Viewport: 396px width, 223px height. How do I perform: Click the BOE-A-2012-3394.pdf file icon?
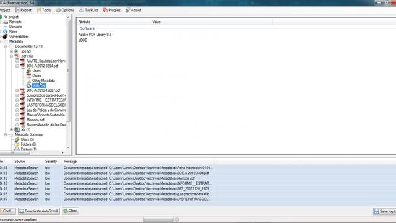tap(23, 66)
